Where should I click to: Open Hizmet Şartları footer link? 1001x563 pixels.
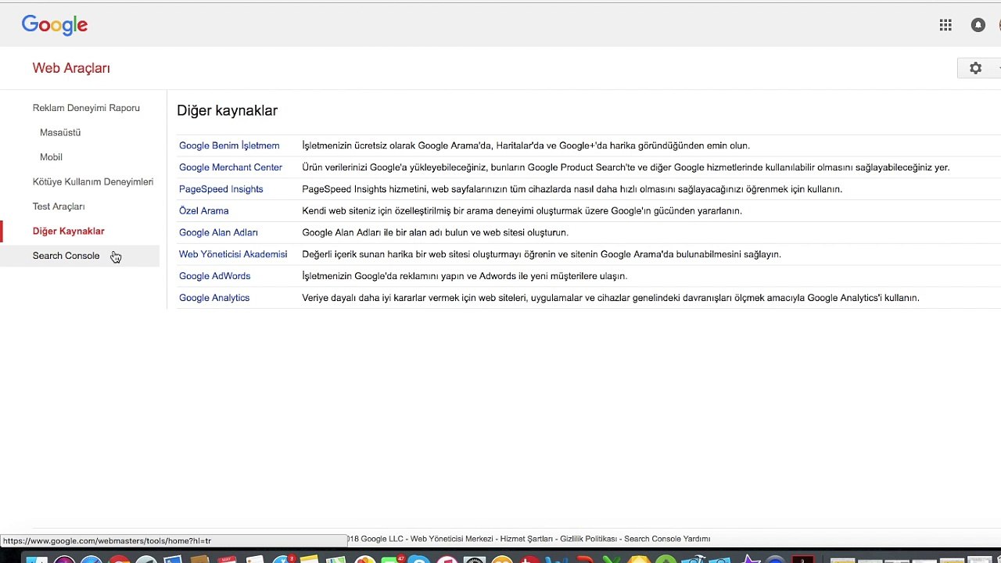click(x=528, y=539)
